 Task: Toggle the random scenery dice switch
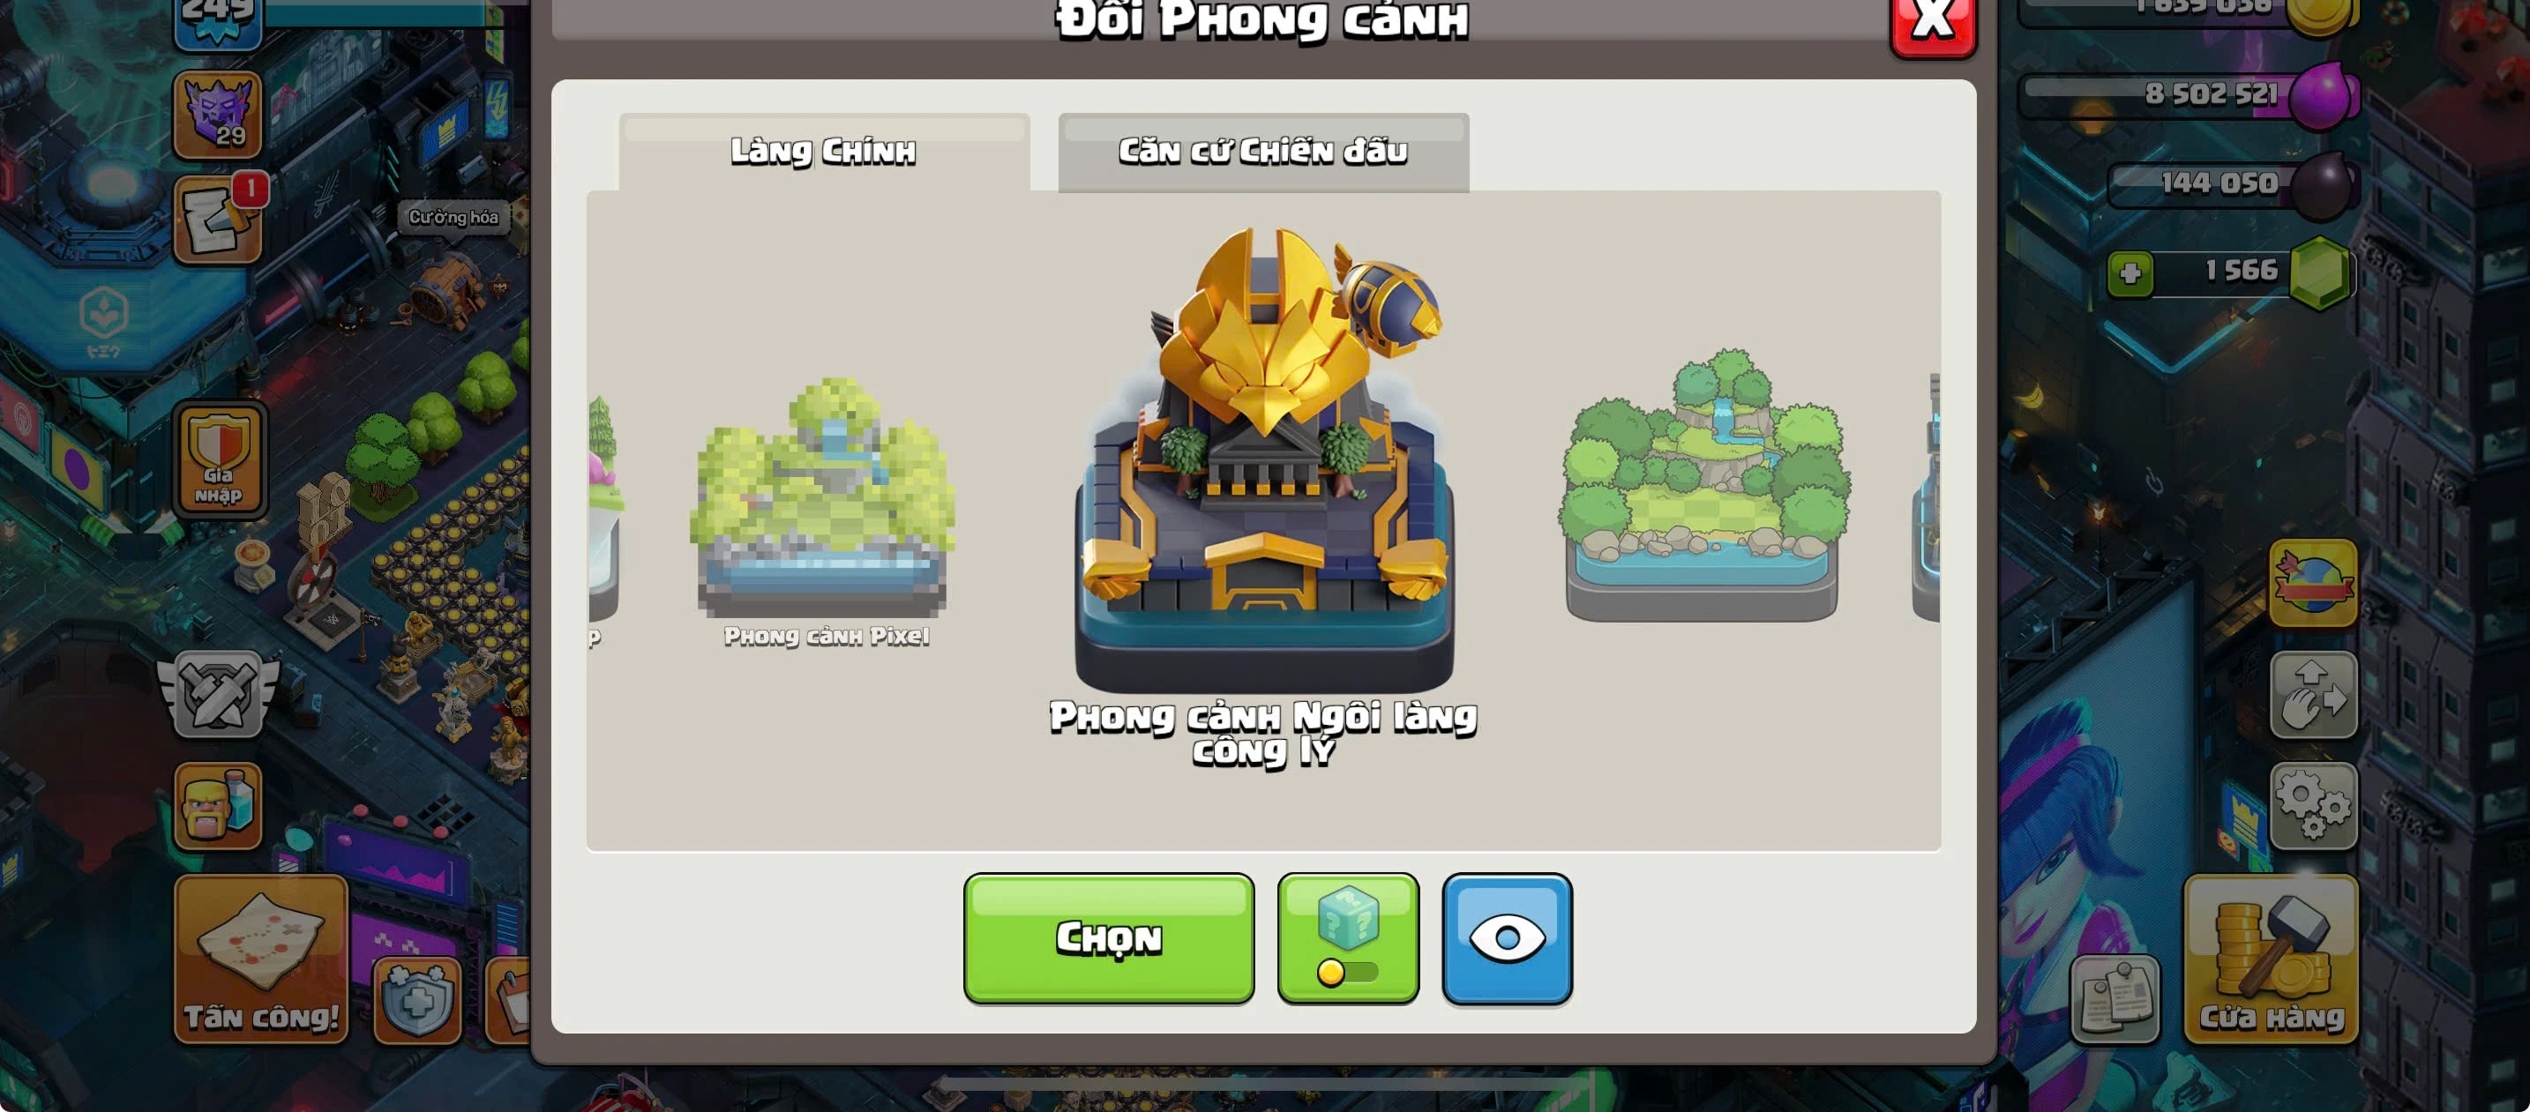tap(1348, 938)
